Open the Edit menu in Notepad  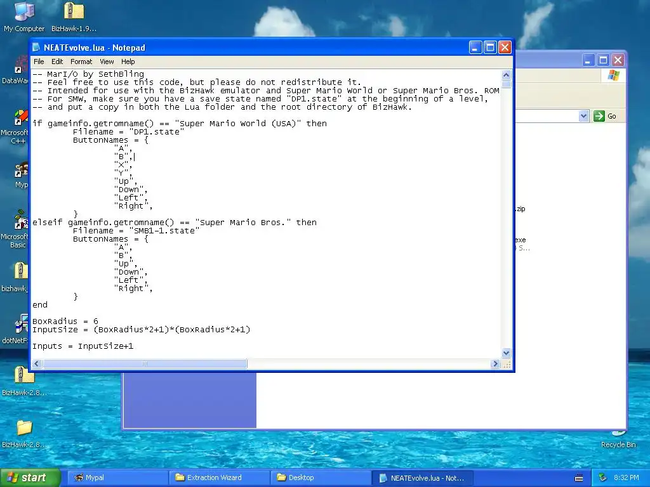[57, 62]
